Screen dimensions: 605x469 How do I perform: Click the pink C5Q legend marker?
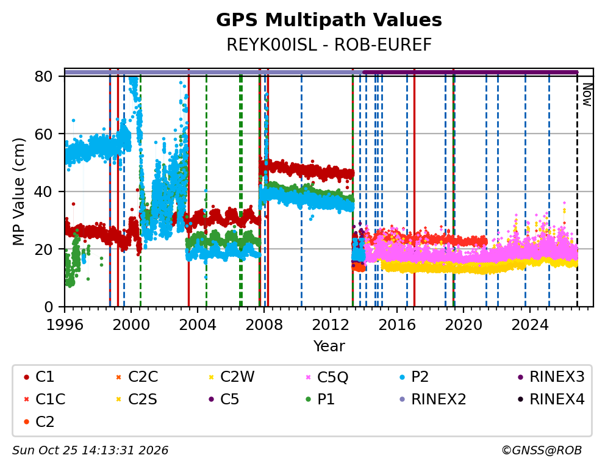click(308, 377)
